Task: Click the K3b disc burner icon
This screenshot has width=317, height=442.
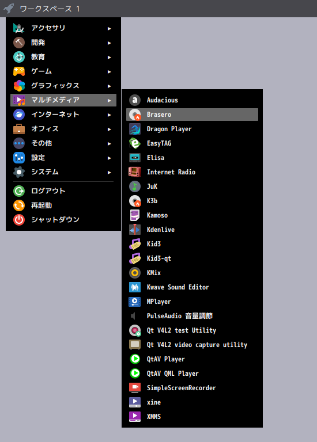Action: point(135,201)
